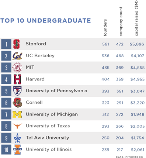The image size is (146, 158).
Task: Click the Michigan block M logo
Action: pyautogui.click(x=17, y=114)
